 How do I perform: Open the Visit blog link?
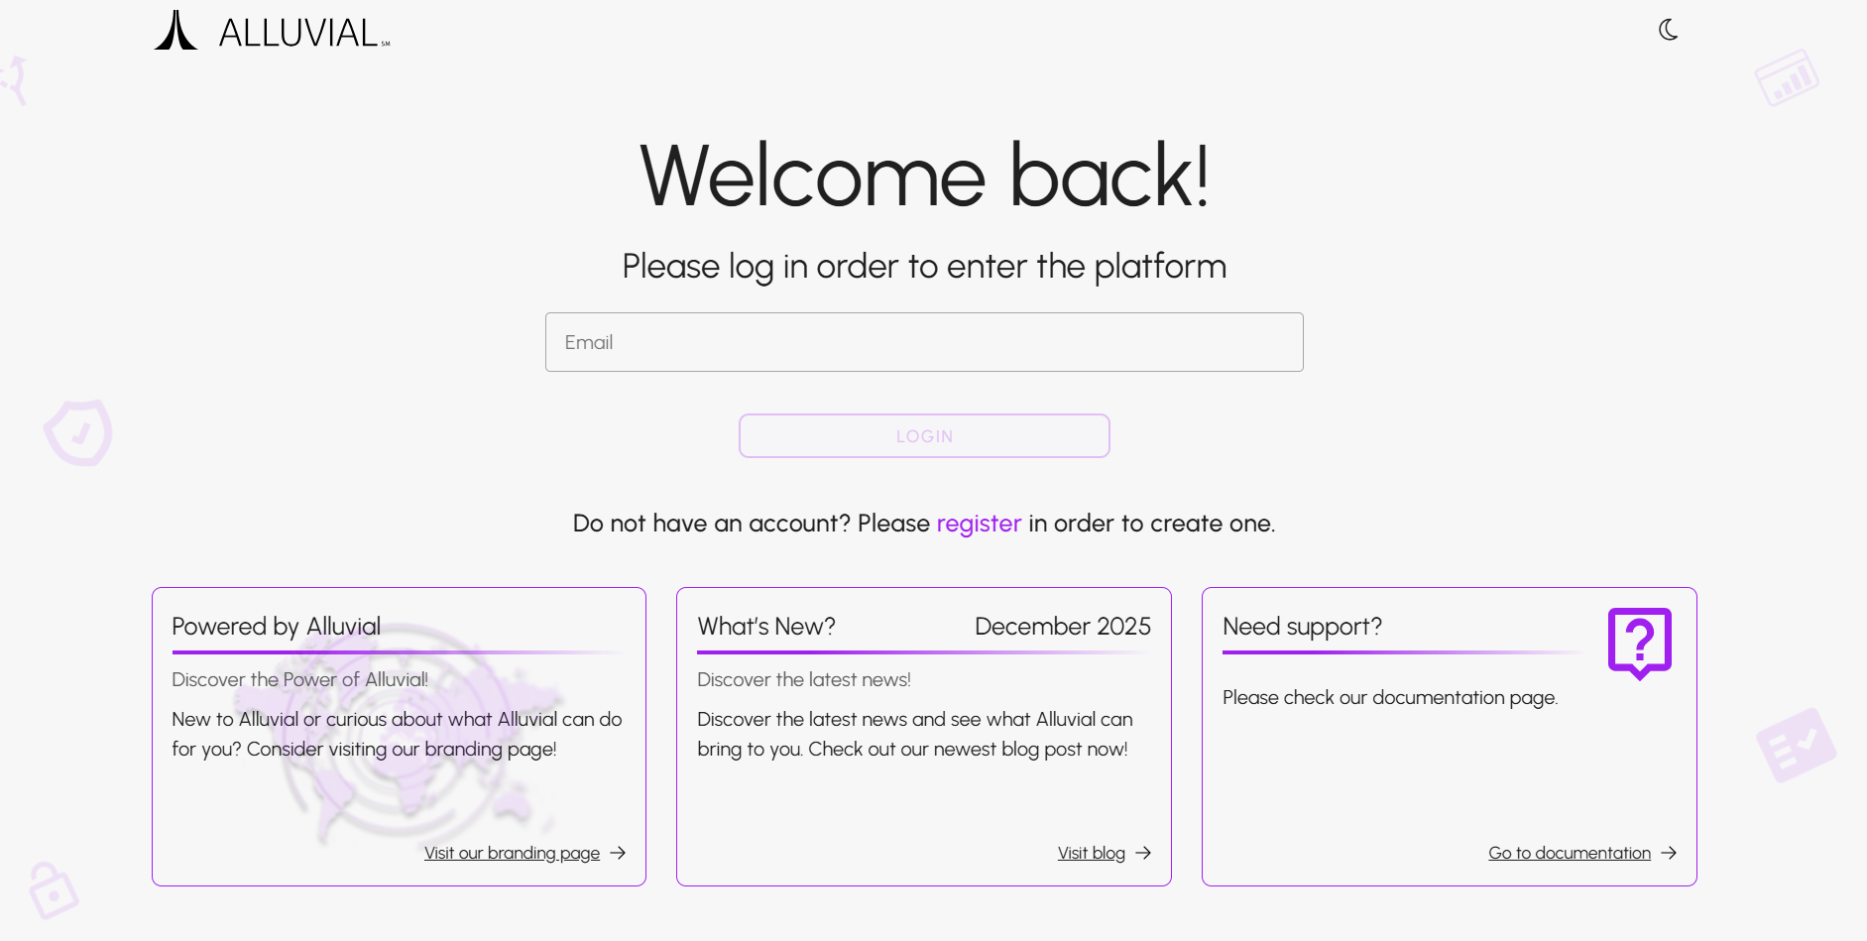pyautogui.click(x=1091, y=853)
